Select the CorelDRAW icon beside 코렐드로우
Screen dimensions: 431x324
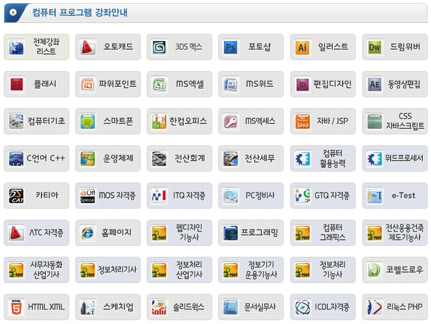pyautogui.click(x=375, y=270)
